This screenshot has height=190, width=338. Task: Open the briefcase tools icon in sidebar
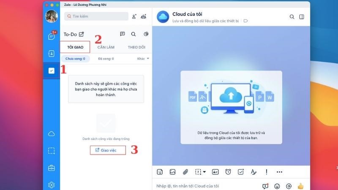coord(51,168)
